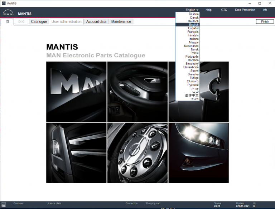Open the User administration tab
Viewport: 275px width, 209px height.
[x=67, y=21]
